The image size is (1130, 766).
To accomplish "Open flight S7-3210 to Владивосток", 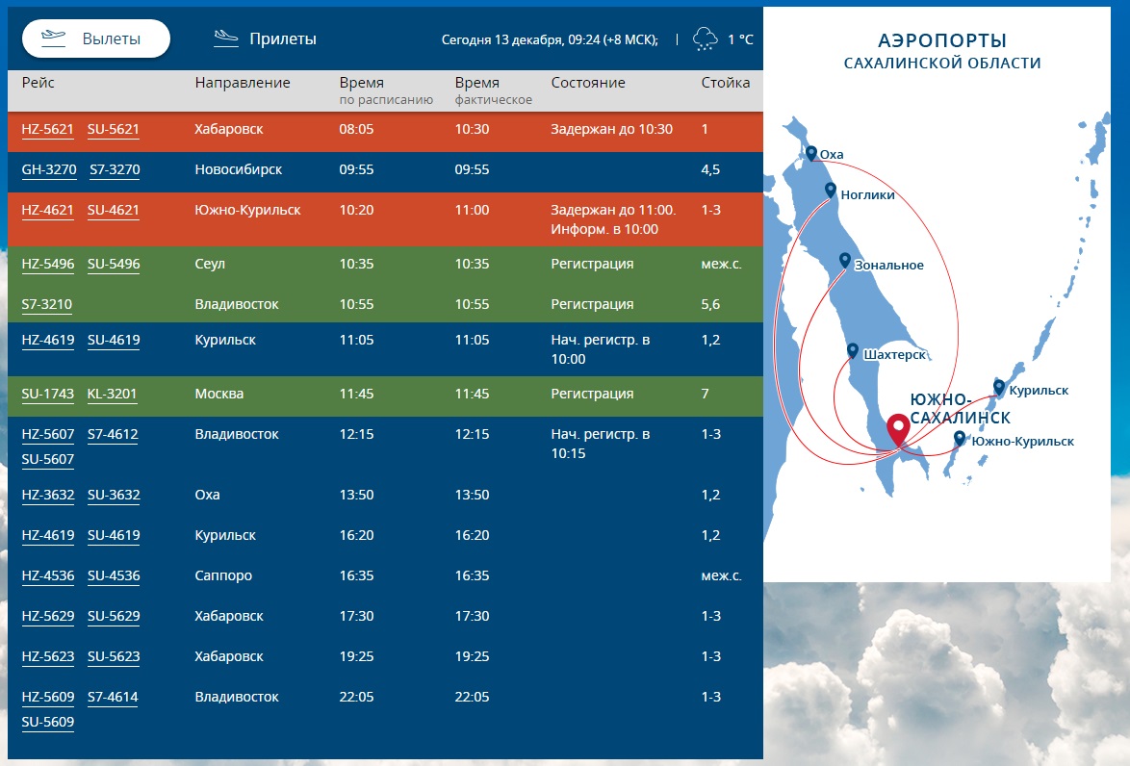I will (47, 305).
